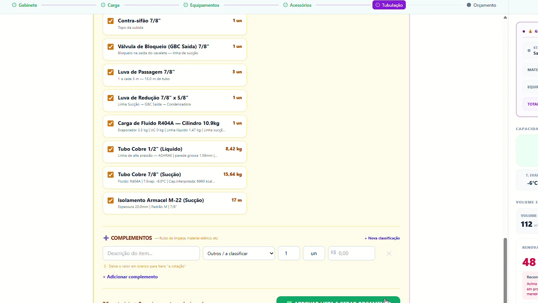The width and height of the screenshot is (538, 303).
Task: Click the "Topo da subida" note
Action: (130, 28)
